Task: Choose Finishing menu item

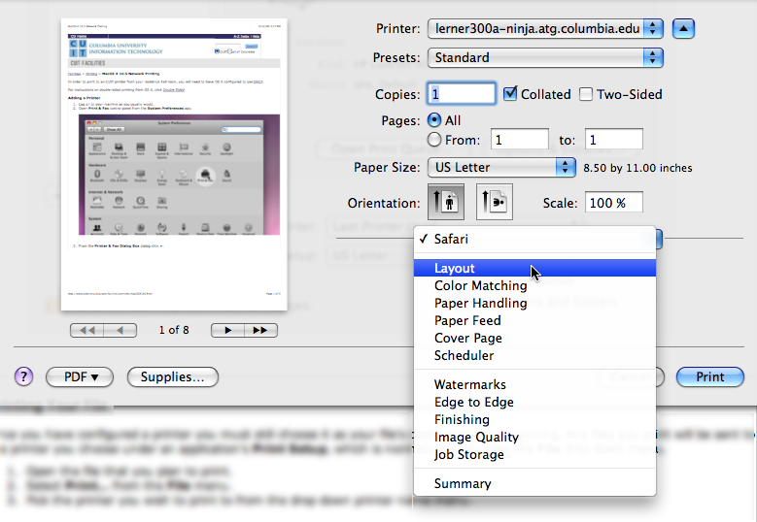Action: click(534, 419)
